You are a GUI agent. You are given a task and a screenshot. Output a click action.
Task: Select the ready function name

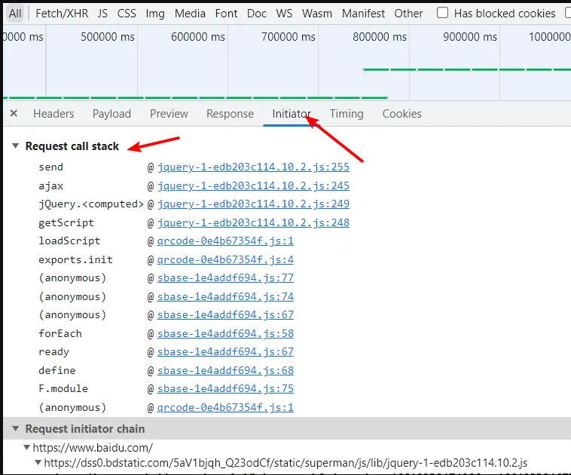click(x=54, y=352)
